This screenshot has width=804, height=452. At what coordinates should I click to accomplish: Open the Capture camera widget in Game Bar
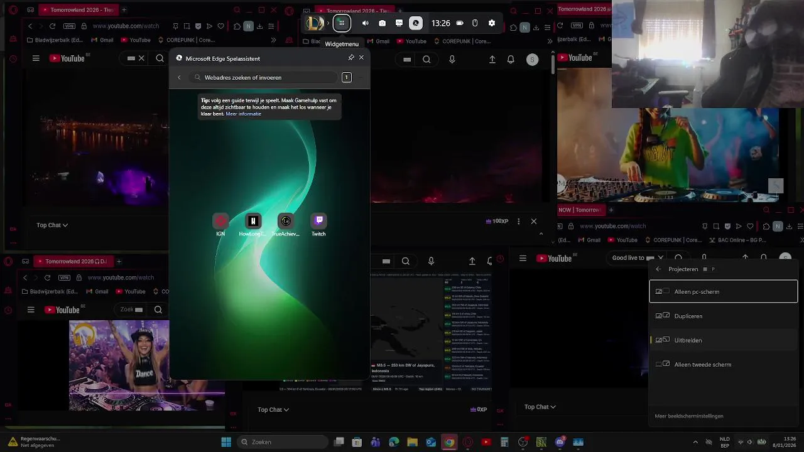[x=382, y=23]
